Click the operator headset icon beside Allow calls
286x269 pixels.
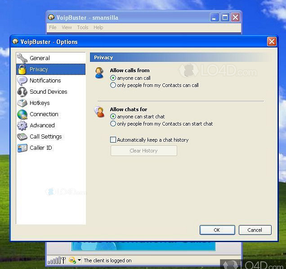(x=99, y=73)
